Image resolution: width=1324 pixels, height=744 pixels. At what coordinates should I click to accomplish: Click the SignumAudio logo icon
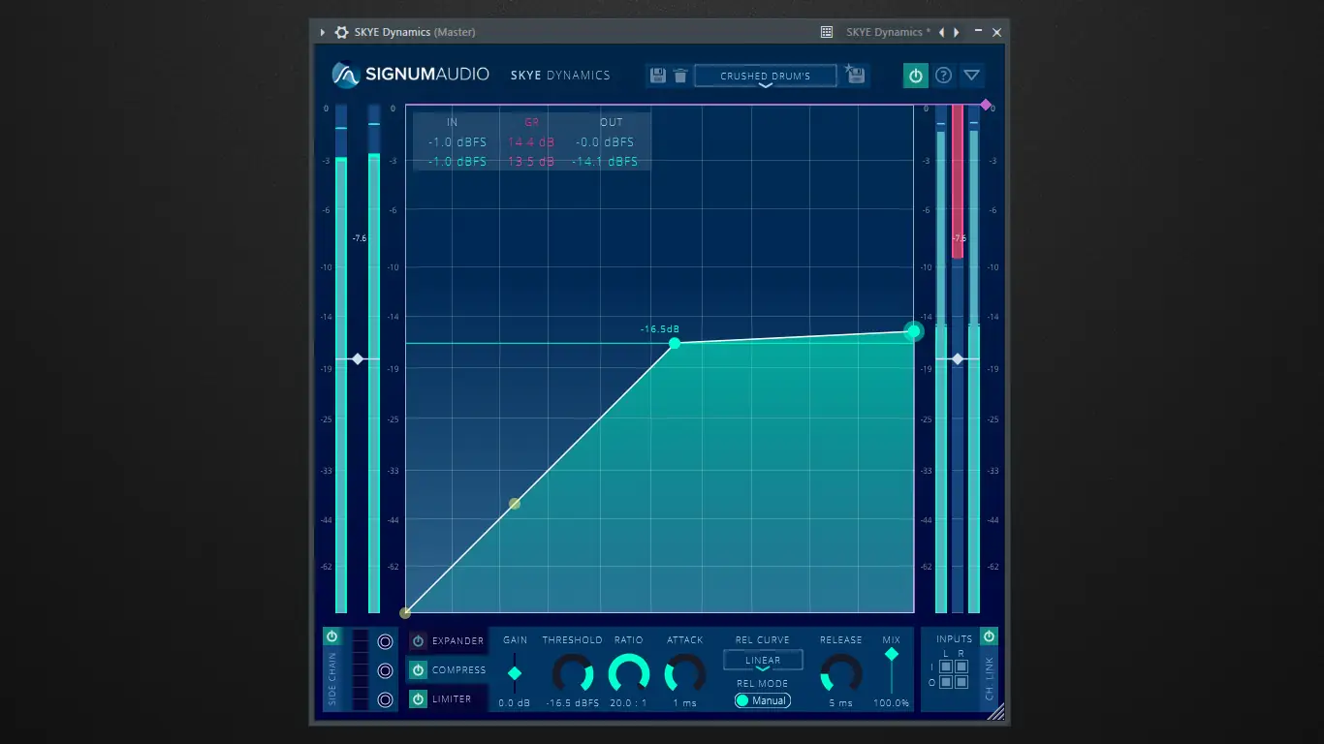click(347, 75)
